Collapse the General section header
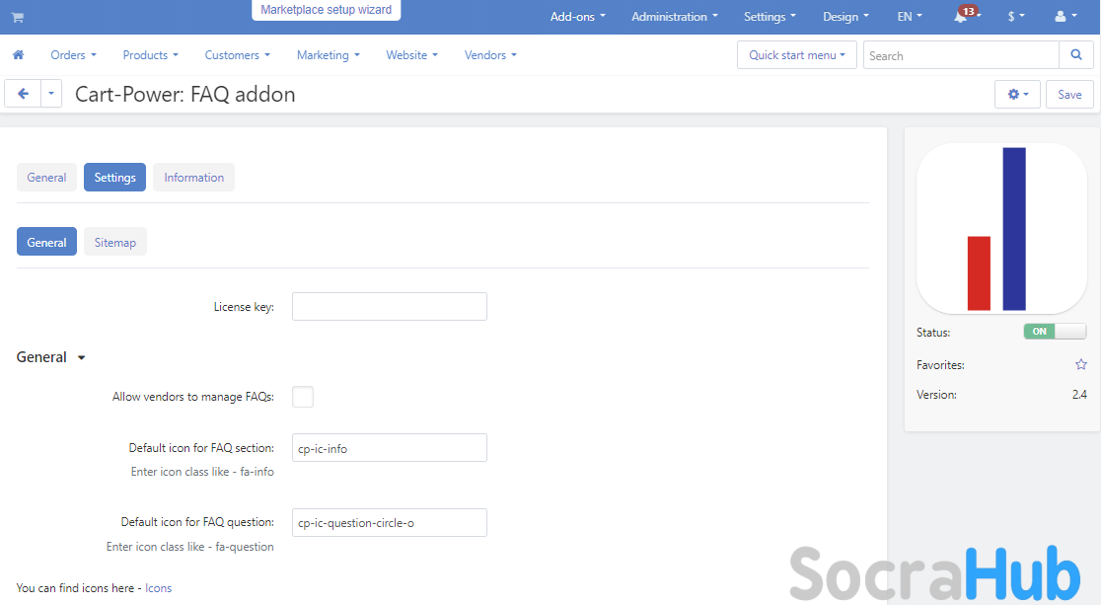The width and height of the screenshot is (1101, 605). 51,357
